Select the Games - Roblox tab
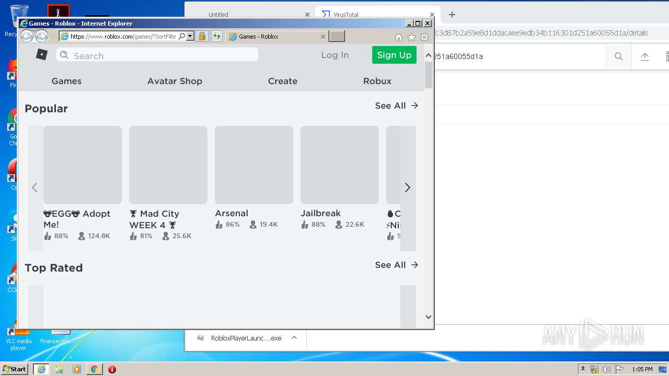 tap(277, 37)
